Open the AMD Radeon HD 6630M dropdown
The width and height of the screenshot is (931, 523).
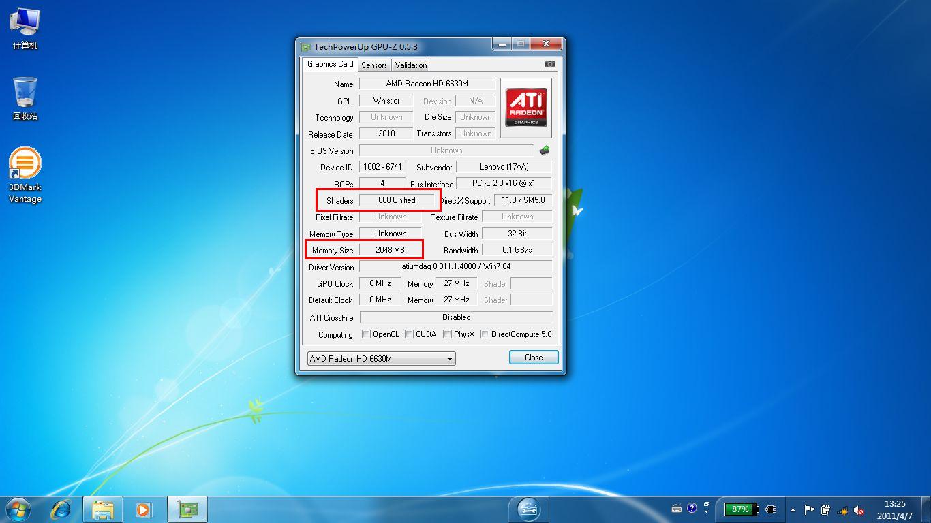click(381, 358)
